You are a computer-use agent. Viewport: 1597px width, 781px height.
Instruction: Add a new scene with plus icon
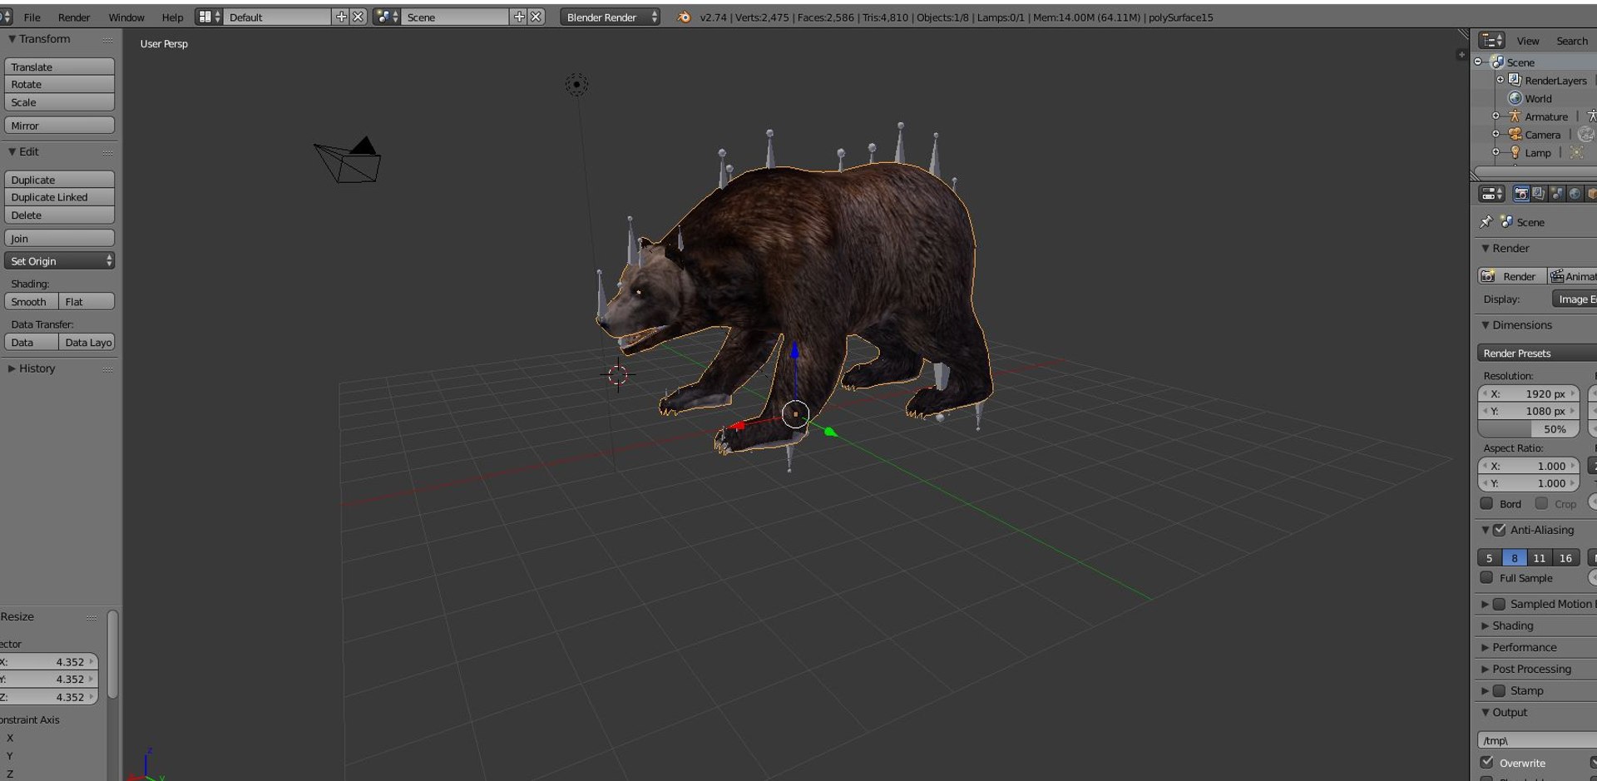point(519,17)
